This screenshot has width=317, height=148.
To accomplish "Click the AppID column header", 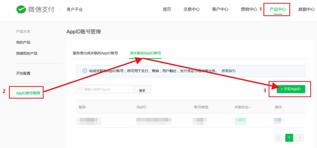I will [141, 107].
